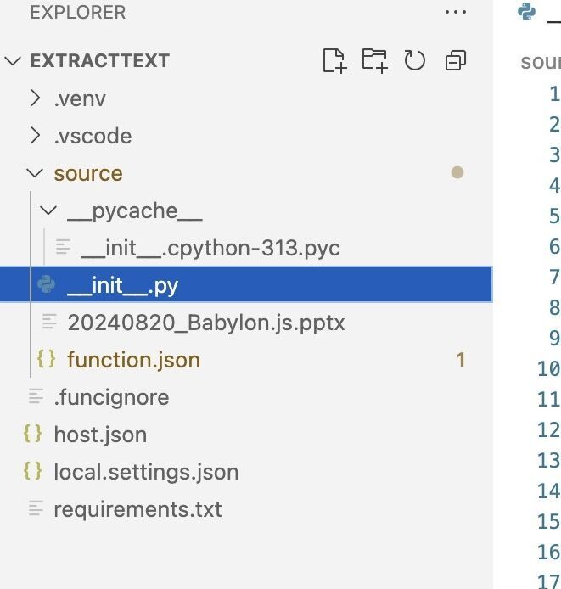Click the file icon beside .funcignore
The image size is (561, 589).
[36, 396]
